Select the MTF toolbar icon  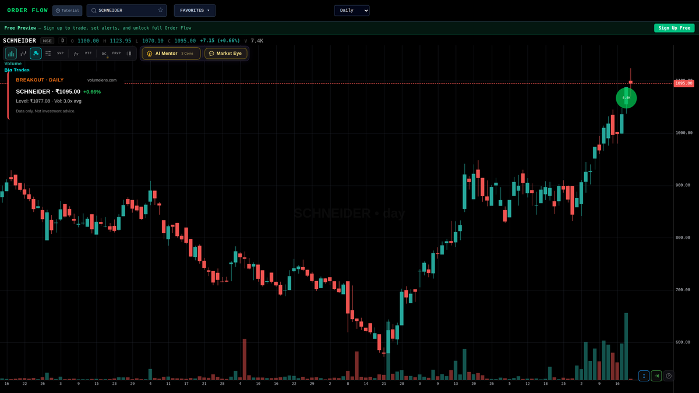pyautogui.click(x=88, y=53)
